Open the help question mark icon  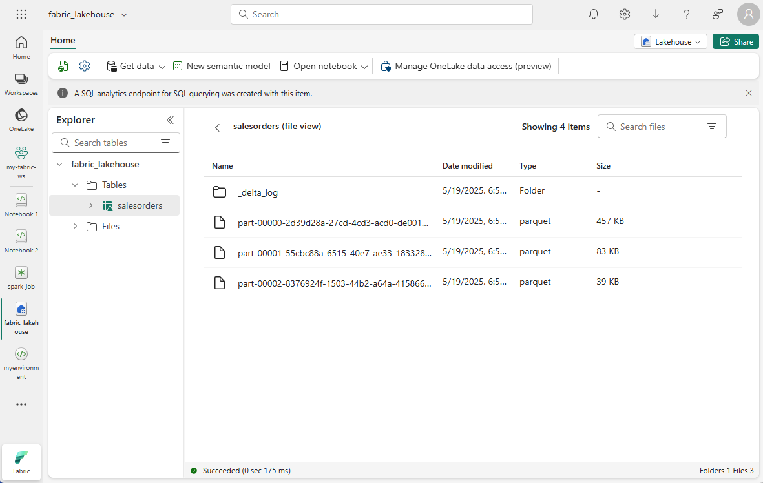(x=686, y=14)
